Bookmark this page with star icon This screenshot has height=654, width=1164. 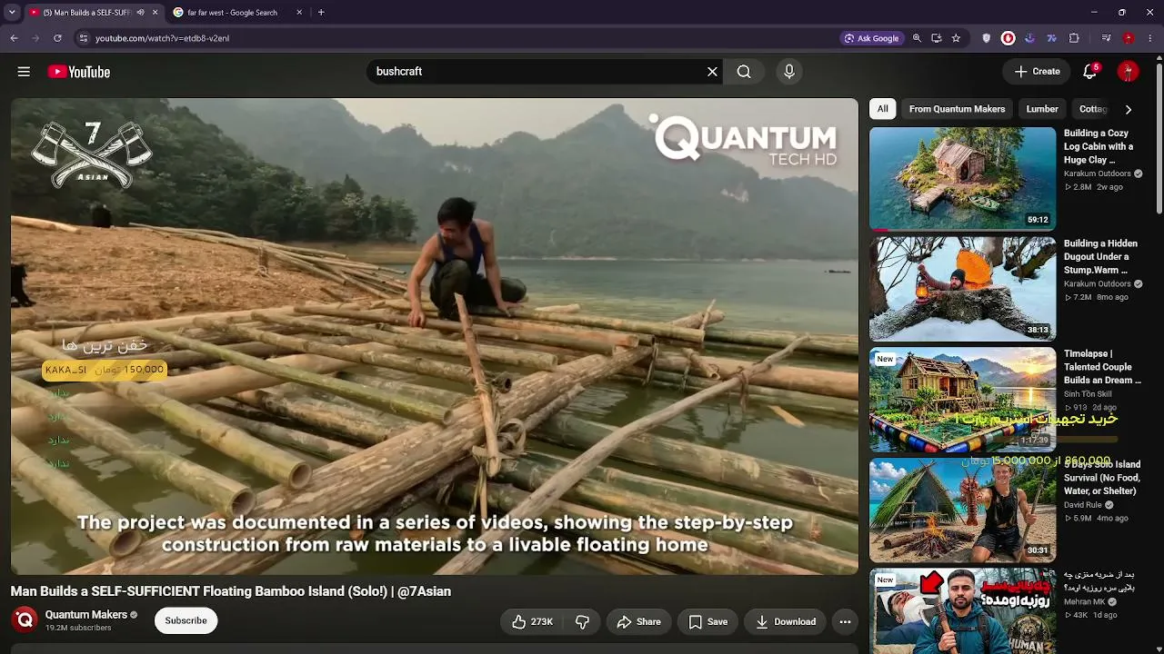pyautogui.click(x=956, y=38)
